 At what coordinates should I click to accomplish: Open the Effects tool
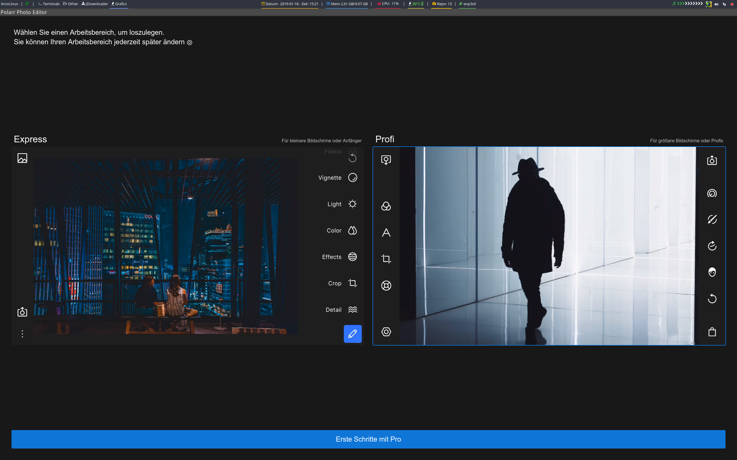(352, 257)
